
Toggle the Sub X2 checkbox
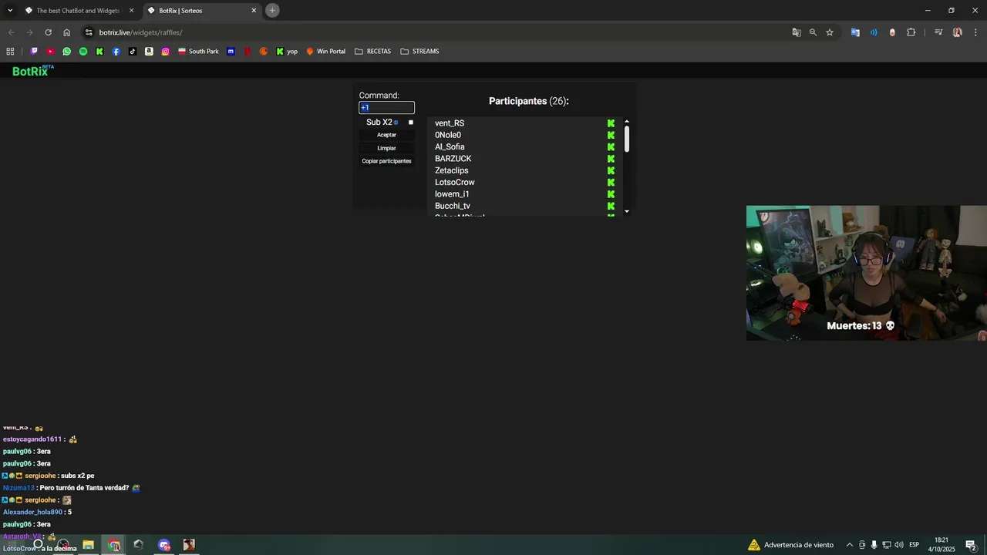(411, 123)
